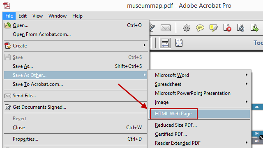Expand the Image submenu arrow
The image size is (263, 148).
[x=247, y=102]
